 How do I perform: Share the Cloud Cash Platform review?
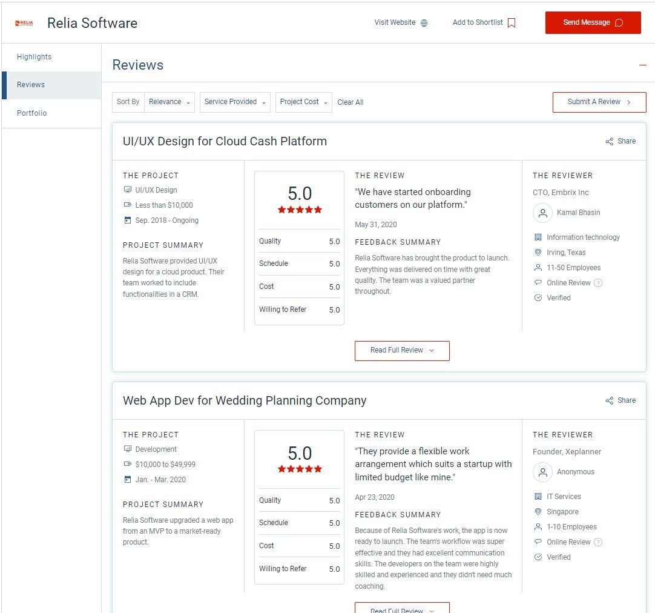[x=620, y=142]
